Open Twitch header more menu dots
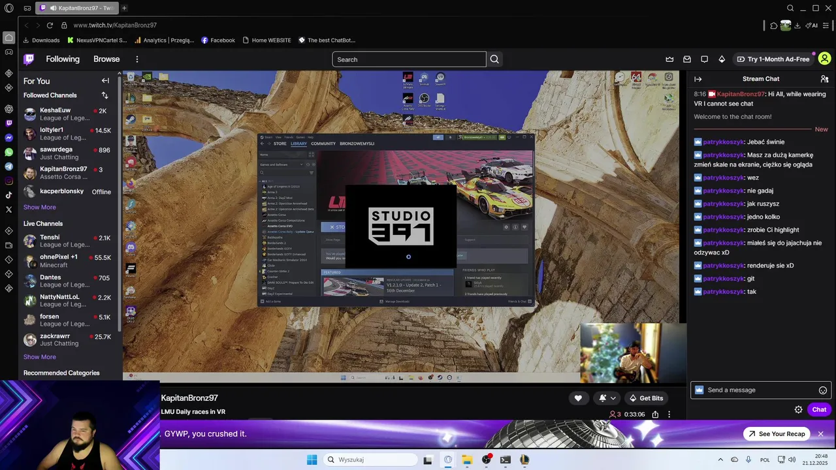Screen dimensions: 836x470 (x=137, y=59)
